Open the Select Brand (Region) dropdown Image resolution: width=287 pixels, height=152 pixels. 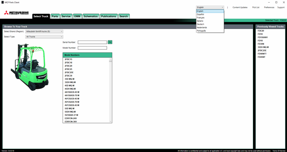[x=44, y=32]
